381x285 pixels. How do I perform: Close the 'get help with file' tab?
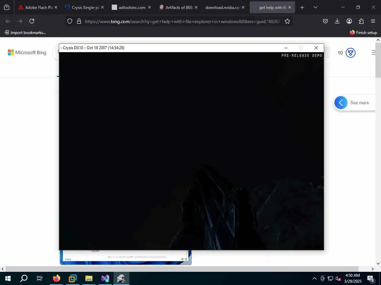[x=290, y=8]
